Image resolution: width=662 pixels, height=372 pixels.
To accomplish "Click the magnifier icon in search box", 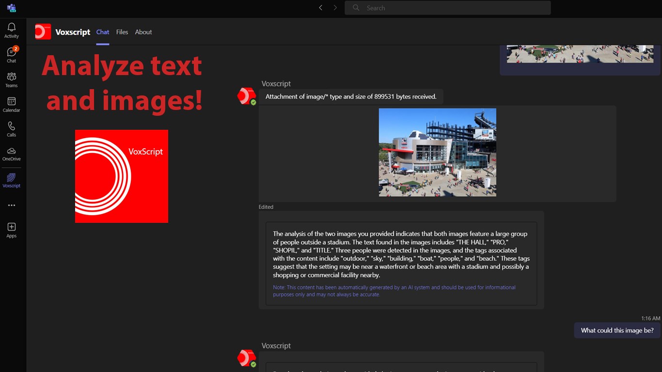I will (x=356, y=8).
